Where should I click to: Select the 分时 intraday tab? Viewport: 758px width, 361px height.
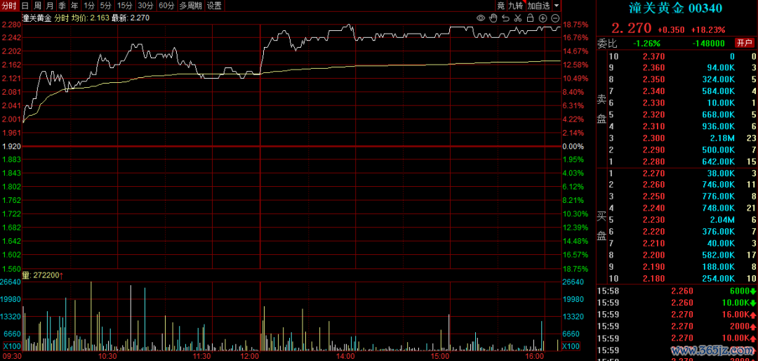(x=8, y=6)
